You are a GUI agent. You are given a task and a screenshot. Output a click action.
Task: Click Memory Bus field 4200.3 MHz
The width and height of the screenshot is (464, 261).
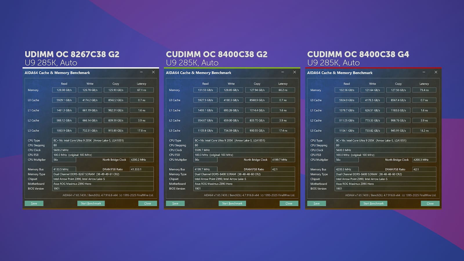tap(347, 169)
